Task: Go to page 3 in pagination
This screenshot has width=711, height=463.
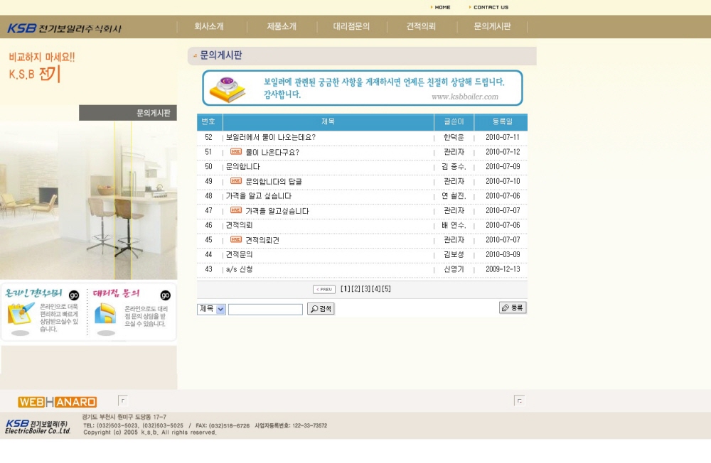Action: pyautogui.click(x=366, y=289)
